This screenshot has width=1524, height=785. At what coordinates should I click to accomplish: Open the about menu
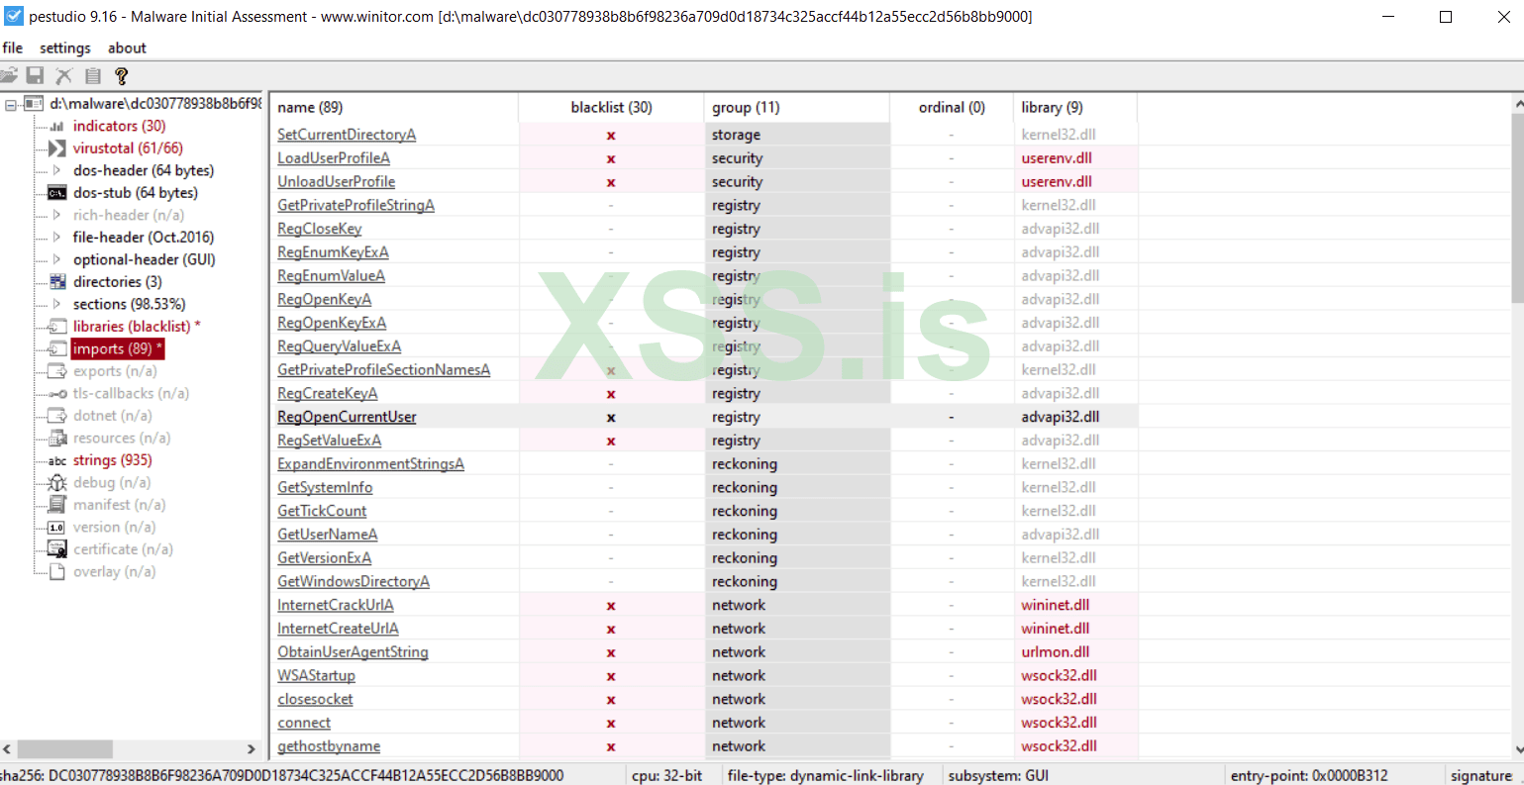click(127, 48)
